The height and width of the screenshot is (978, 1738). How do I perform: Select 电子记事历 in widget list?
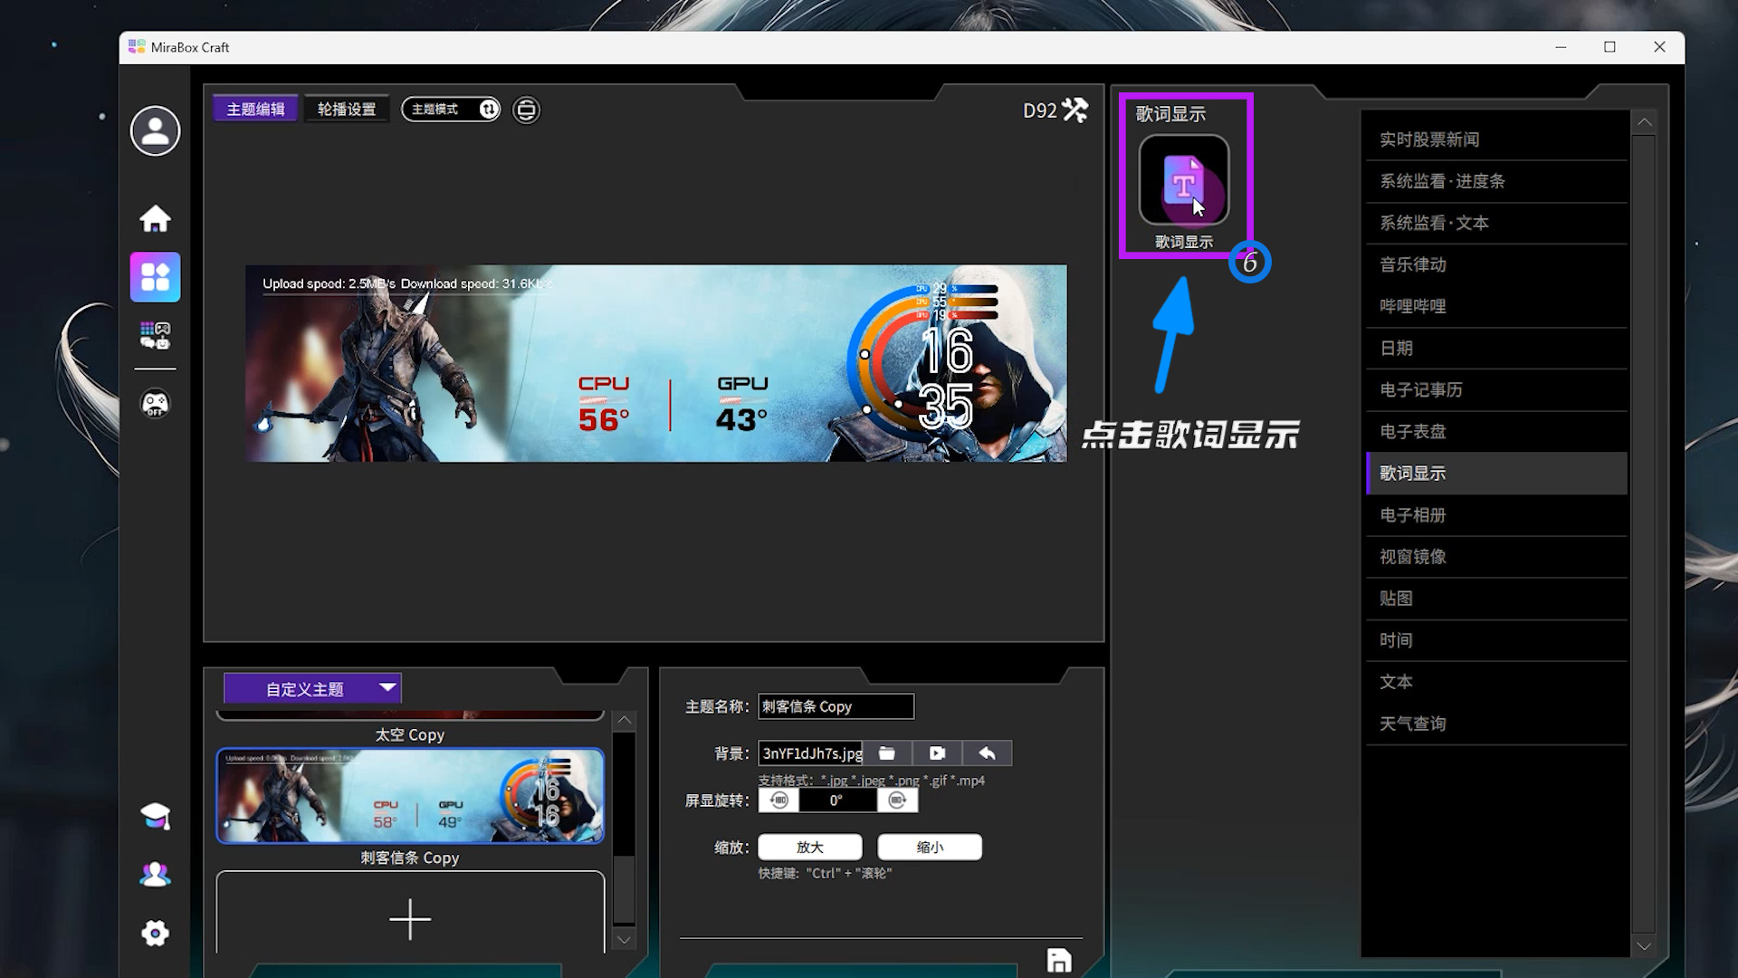(x=1496, y=389)
